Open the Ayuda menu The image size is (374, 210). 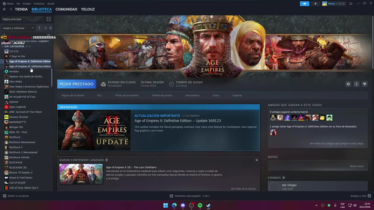coord(51,3)
